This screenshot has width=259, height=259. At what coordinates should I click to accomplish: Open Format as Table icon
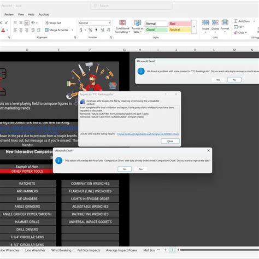[138, 23]
